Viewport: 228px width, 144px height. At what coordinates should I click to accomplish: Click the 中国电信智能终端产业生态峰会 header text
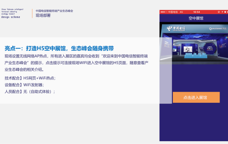click(x=54, y=11)
